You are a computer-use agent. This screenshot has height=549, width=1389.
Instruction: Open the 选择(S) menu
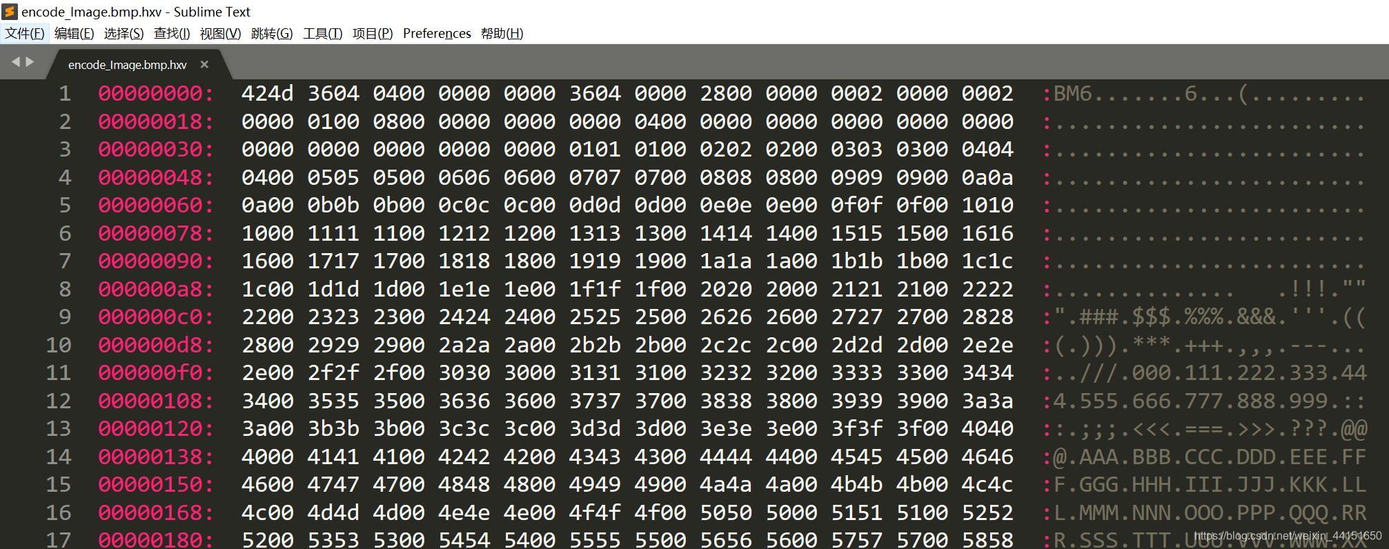point(124,33)
